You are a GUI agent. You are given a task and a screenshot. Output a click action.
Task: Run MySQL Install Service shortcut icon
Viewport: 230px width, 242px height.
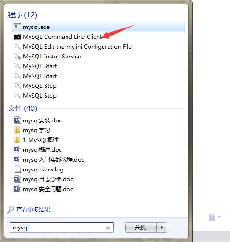[17, 57]
